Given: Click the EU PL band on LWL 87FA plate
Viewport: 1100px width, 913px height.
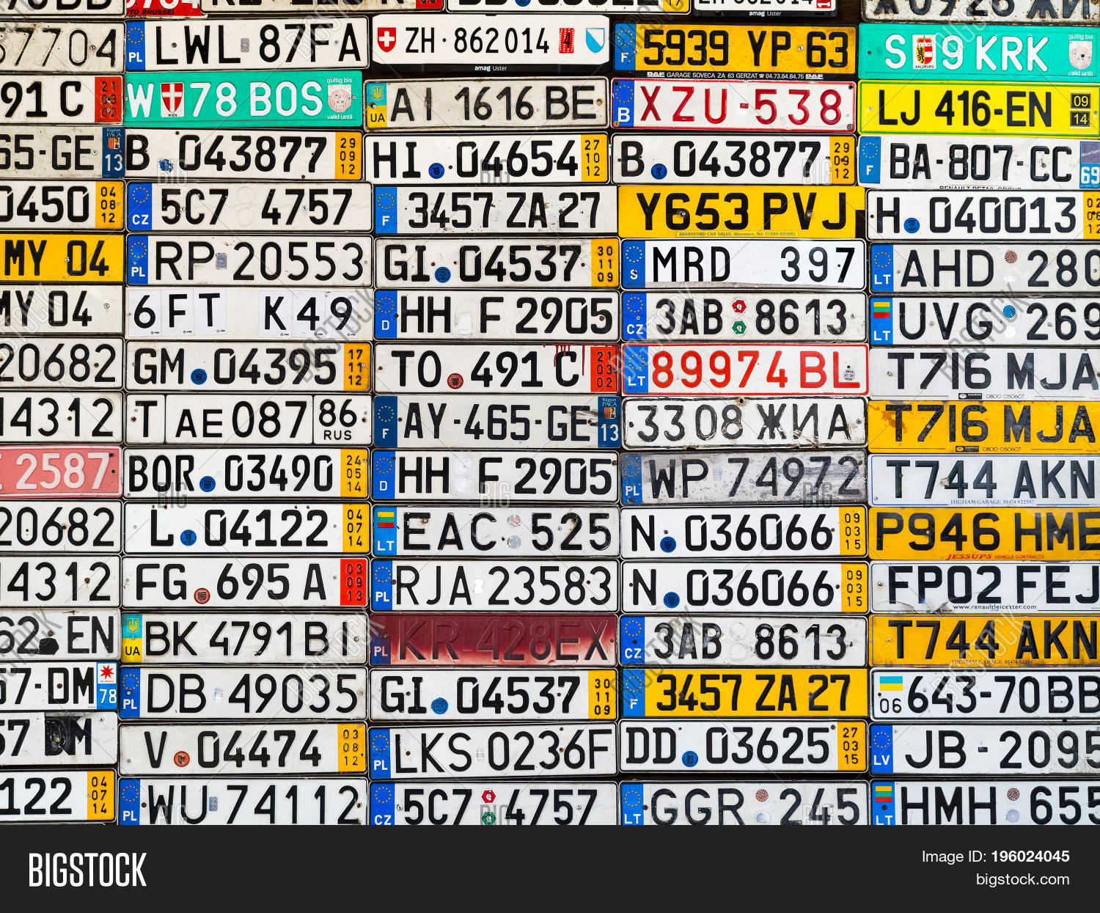Looking at the screenshot, I should pyautogui.click(x=136, y=45).
